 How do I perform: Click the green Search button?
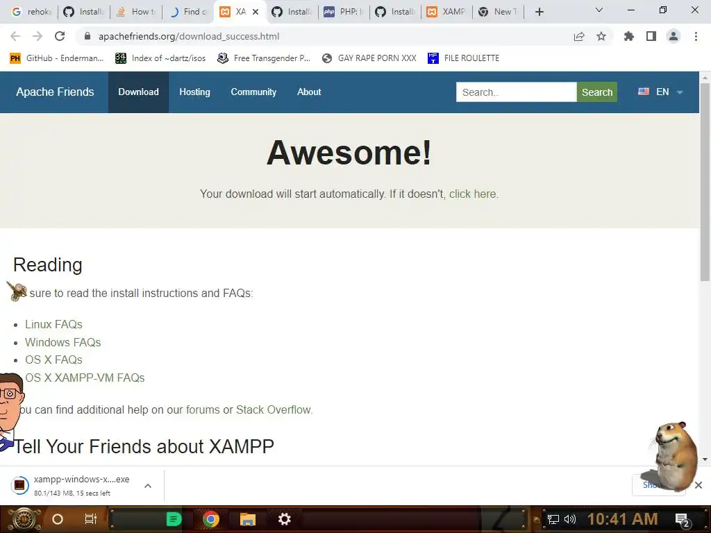596,92
